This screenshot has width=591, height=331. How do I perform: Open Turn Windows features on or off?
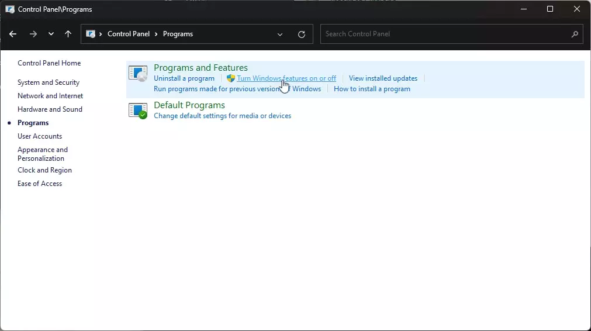click(x=286, y=78)
